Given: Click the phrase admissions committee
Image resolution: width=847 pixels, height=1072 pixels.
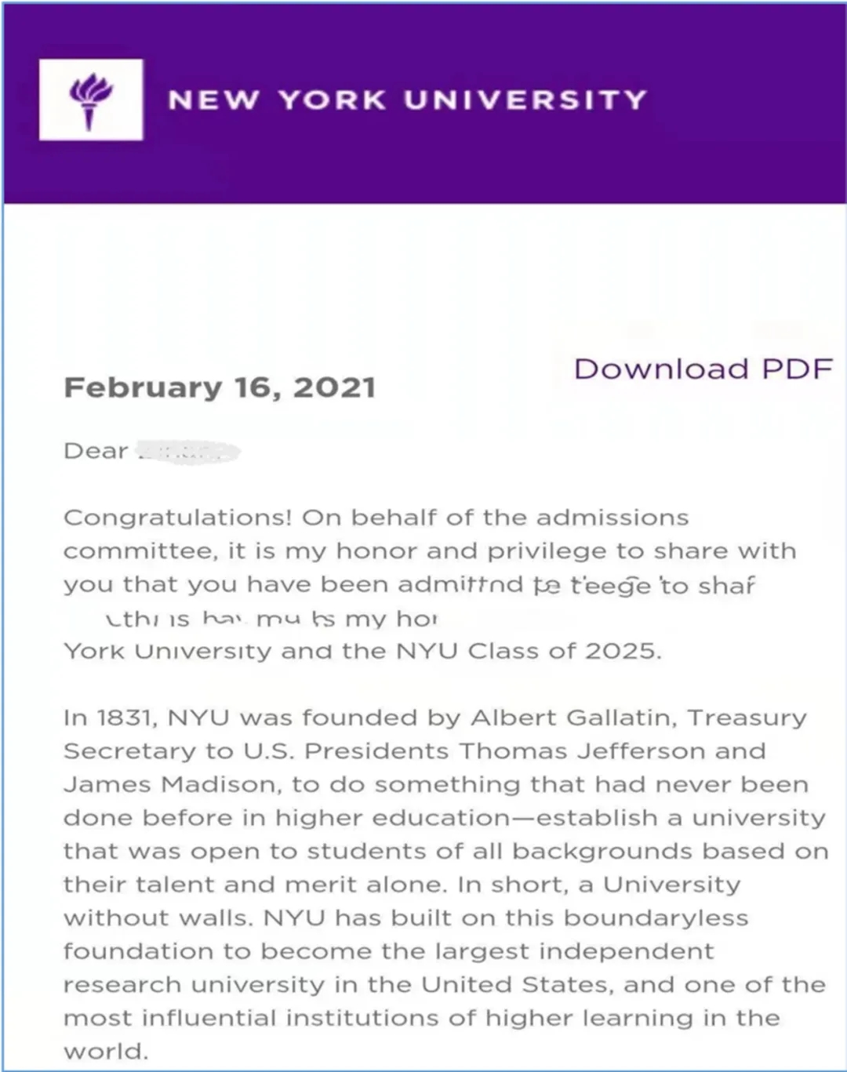Looking at the screenshot, I should 612,518.
